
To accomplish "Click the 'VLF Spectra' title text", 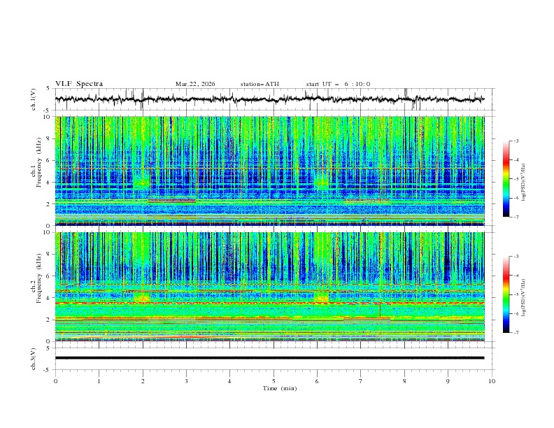I will tap(79, 84).
